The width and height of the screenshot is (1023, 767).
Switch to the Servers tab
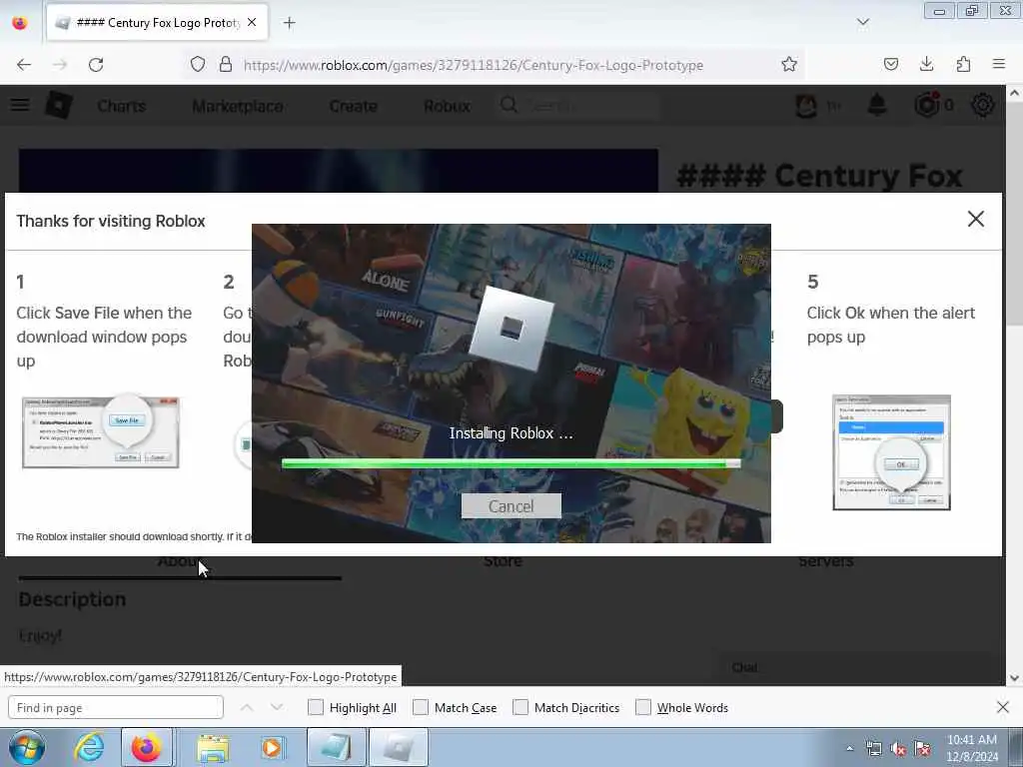pos(825,561)
